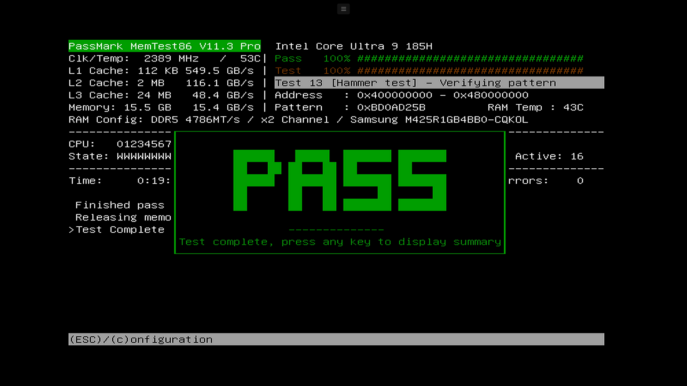The height and width of the screenshot is (386, 687).
Task: Click the Time elapsed 0:19 field
Action: coord(154,181)
